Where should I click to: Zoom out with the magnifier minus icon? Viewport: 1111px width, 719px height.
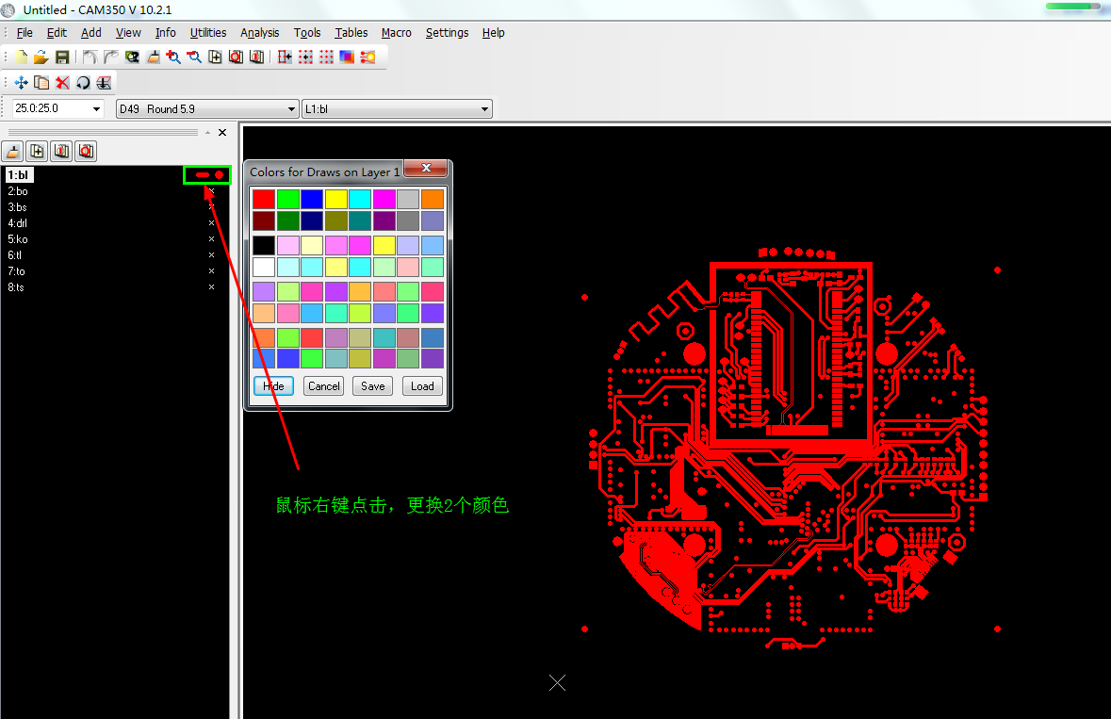(x=194, y=57)
